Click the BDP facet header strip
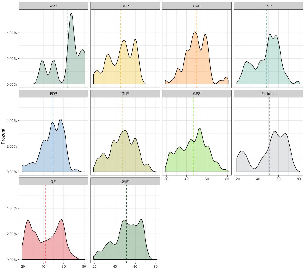 tap(125, 6)
